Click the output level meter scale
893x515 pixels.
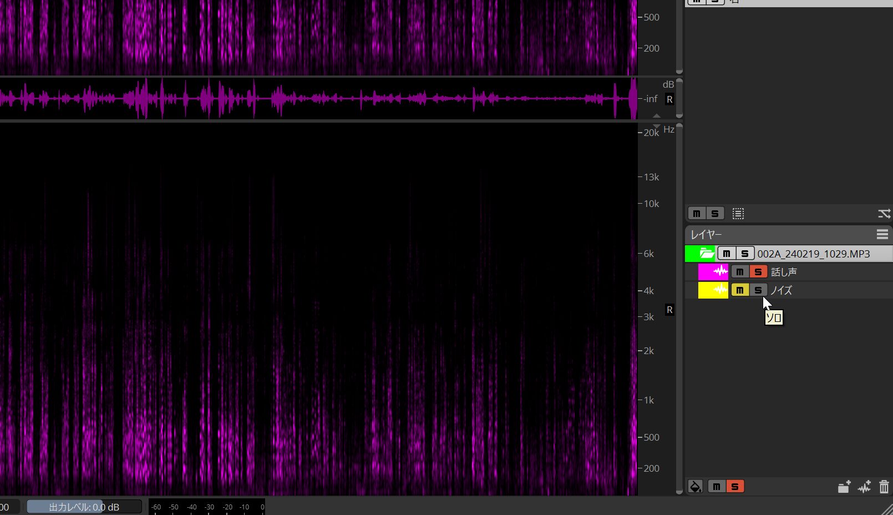(x=207, y=507)
